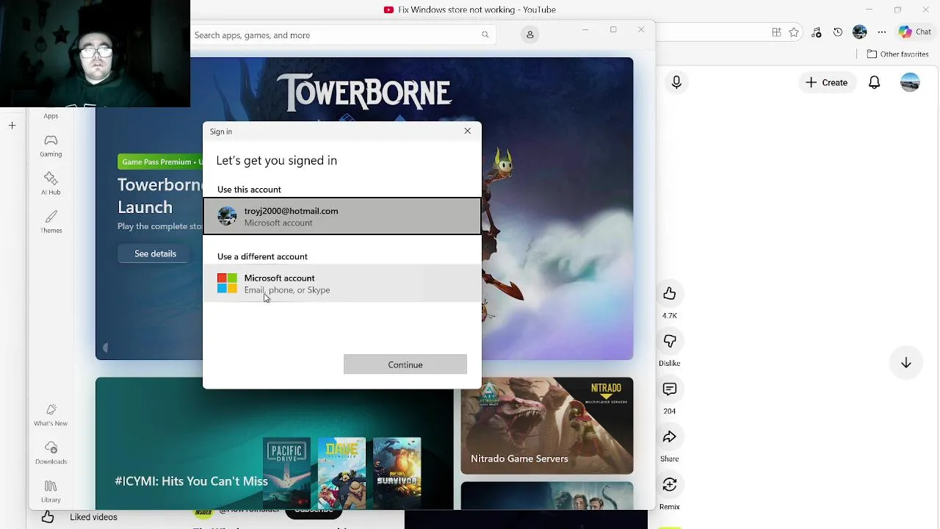This screenshot has width=940, height=529.
Task: Open Library in Microsoft Store sidebar
Action: 51,492
